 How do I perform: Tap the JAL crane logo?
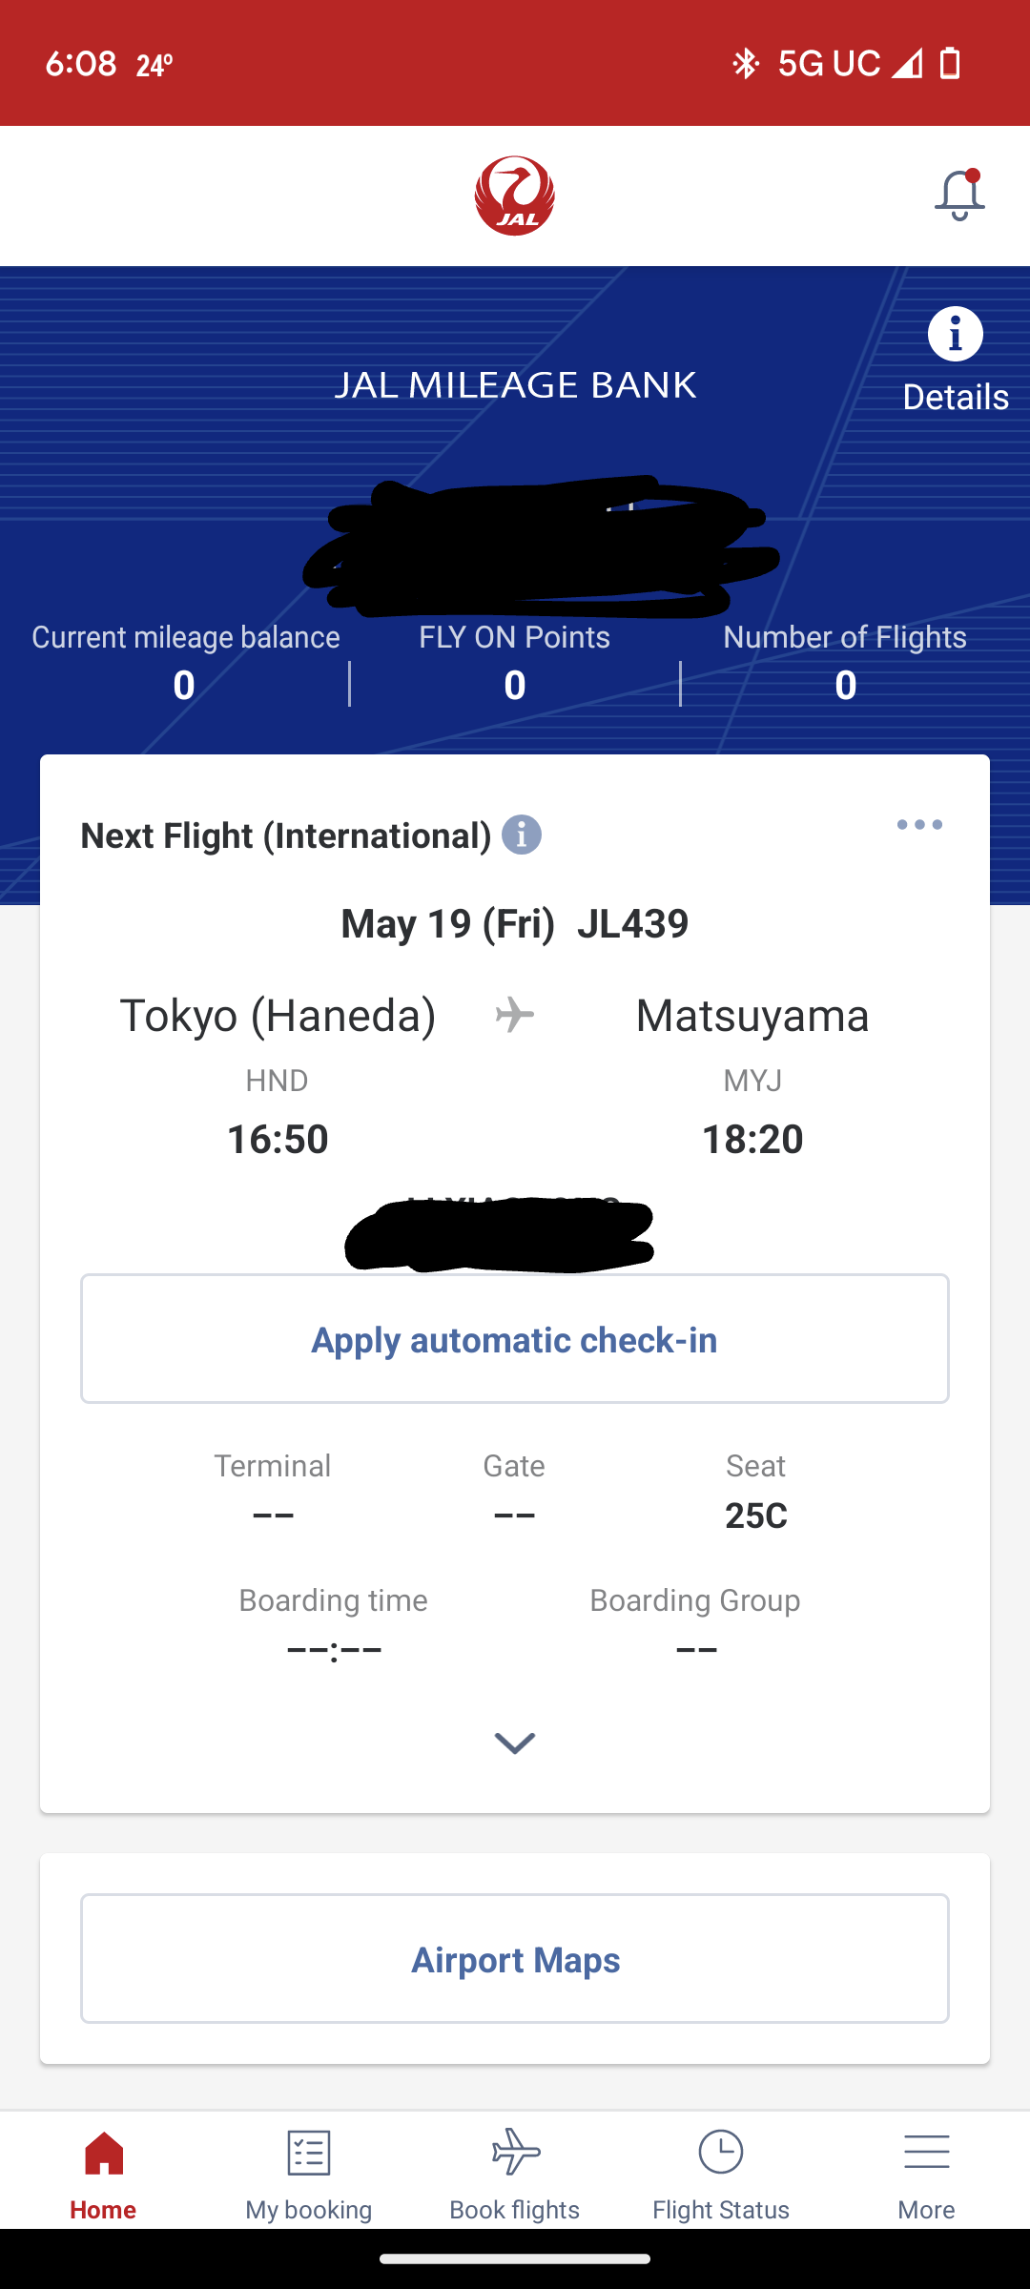515,196
